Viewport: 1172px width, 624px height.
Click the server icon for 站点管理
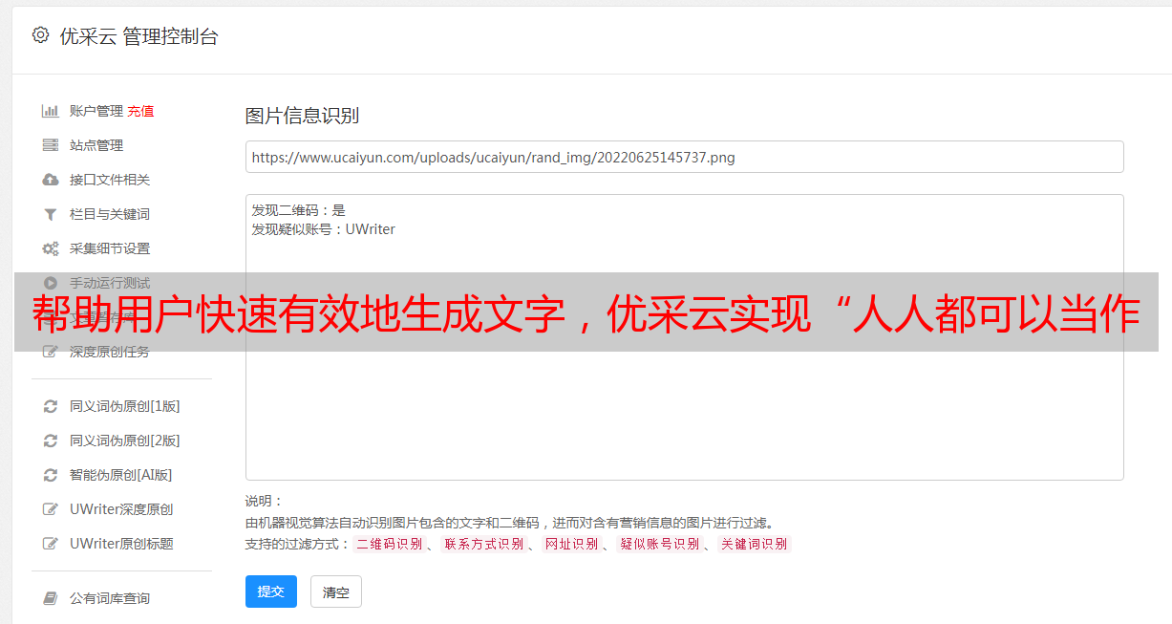tap(51, 145)
